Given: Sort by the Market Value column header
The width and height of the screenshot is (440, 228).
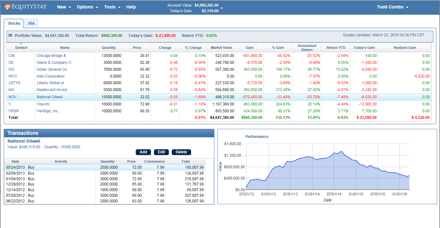Looking at the screenshot, I should coord(222,48).
